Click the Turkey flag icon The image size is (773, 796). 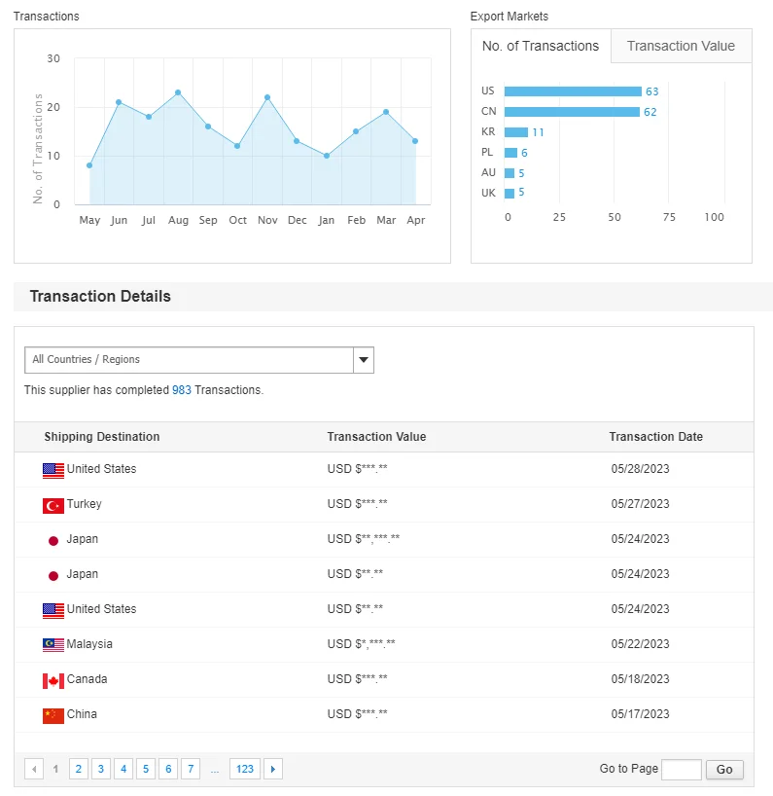(53, 505)
